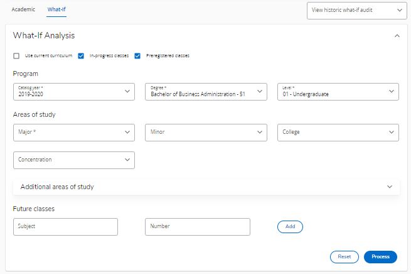Click the Process button
The height and width of the screenshot is (274, 411).
(x=380, y=256)
